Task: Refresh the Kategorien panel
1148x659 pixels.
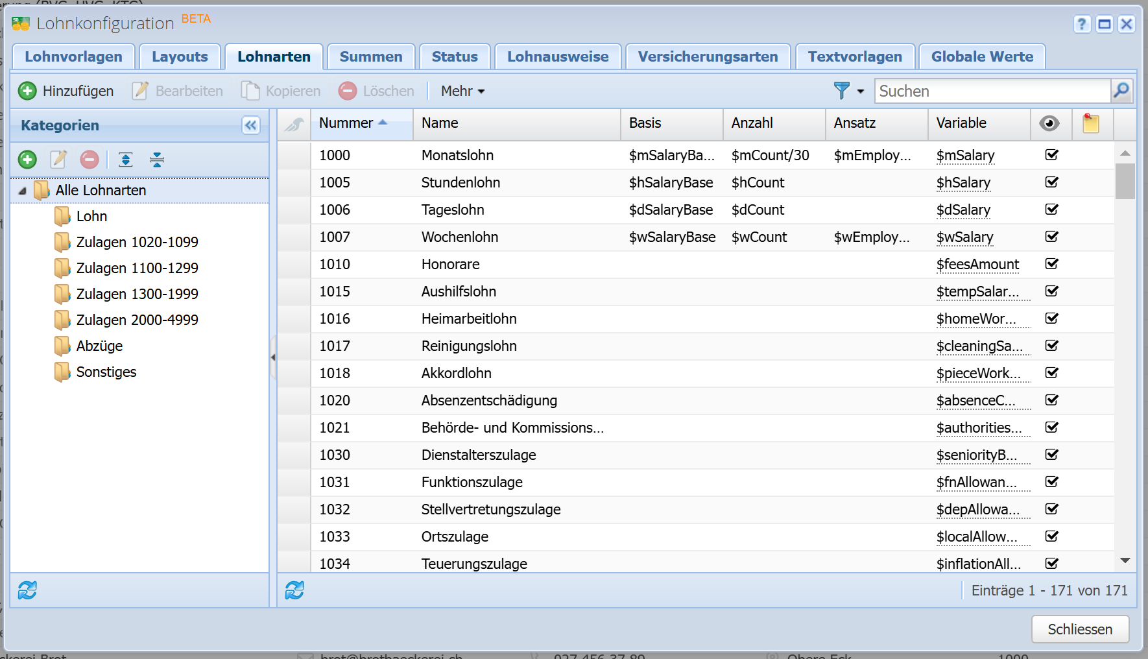Action: (27, 590)
